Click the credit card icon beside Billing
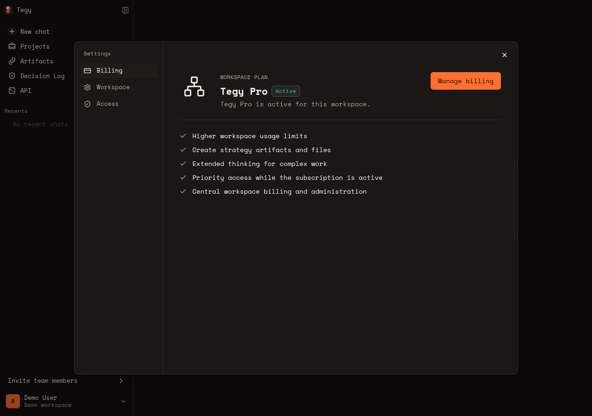Viewport: 592px width, 416px height. [87, 71]
